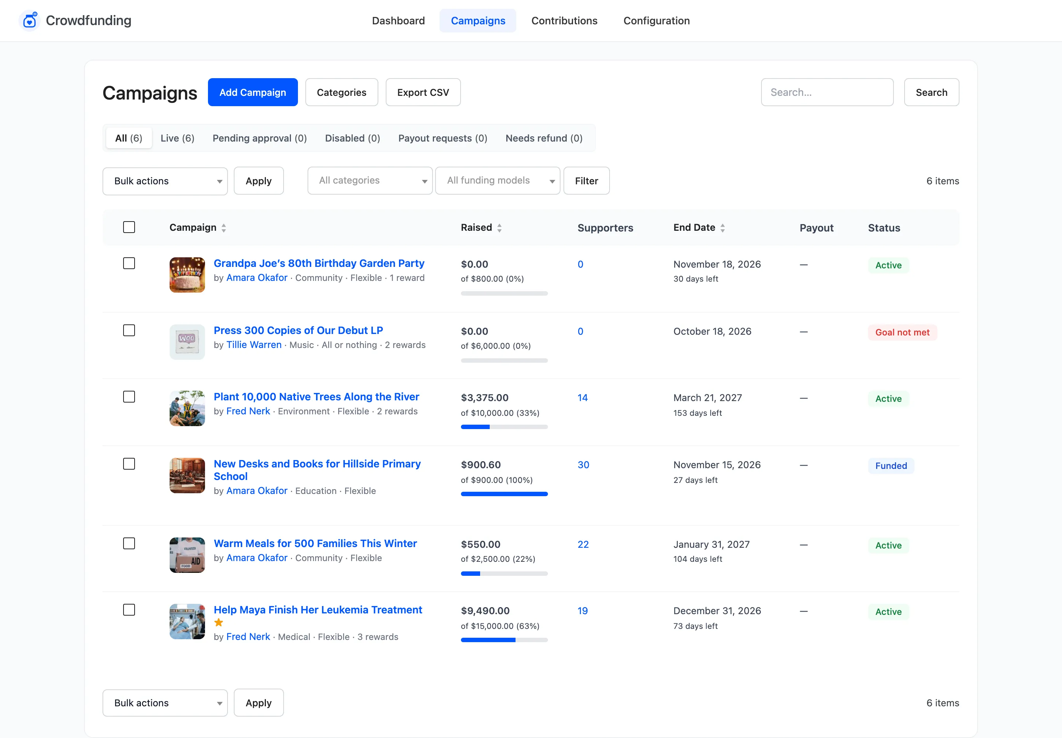This screenshot has width=1062, height=738.
Task: Click the Export CSV button
Action: (423, 93)
